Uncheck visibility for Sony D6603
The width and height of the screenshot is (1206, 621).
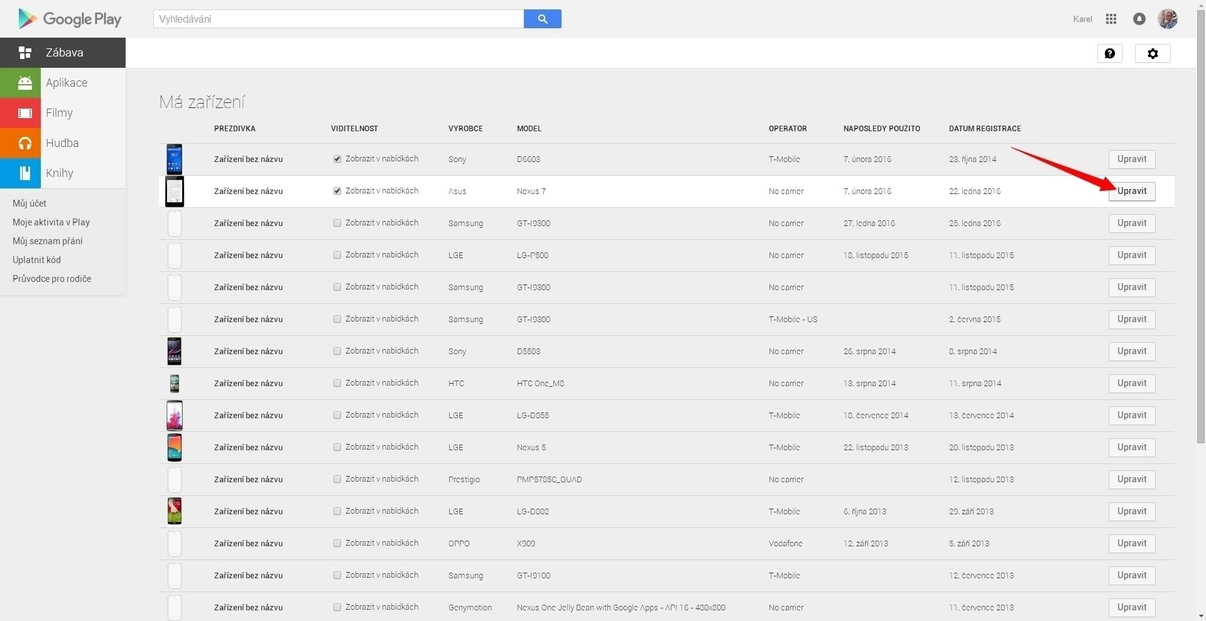[x=337, y=159]
